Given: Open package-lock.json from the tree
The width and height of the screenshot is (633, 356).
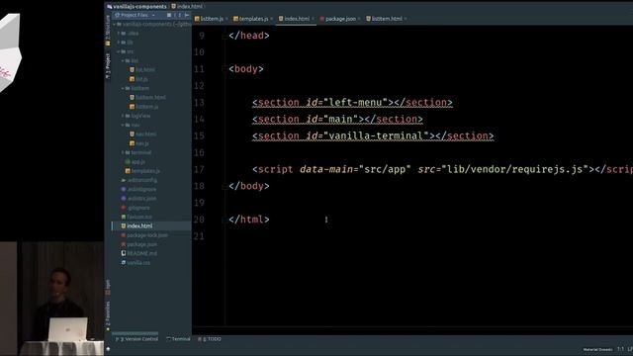Looking at the screenshot, I should [x=144, y=235].
